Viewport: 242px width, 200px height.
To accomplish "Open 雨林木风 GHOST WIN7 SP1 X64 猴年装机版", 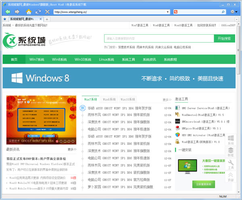I will coord(119,115).
